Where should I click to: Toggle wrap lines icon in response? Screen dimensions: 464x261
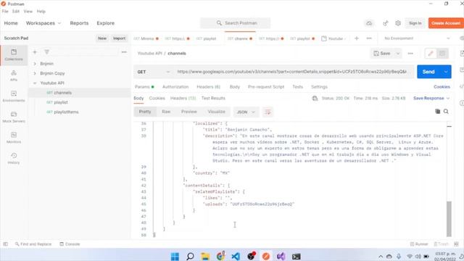268,112
